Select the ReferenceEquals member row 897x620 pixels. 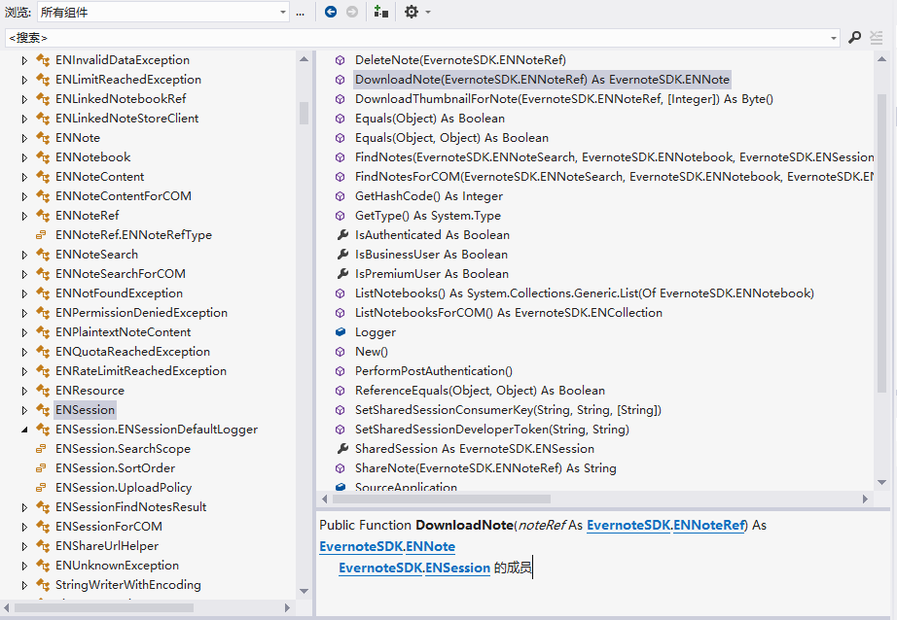(480, 391)
